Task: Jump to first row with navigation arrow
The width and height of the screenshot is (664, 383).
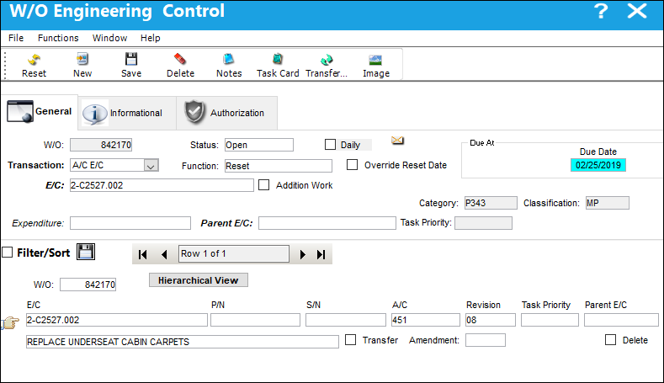Action: click(x=143, y=254)
